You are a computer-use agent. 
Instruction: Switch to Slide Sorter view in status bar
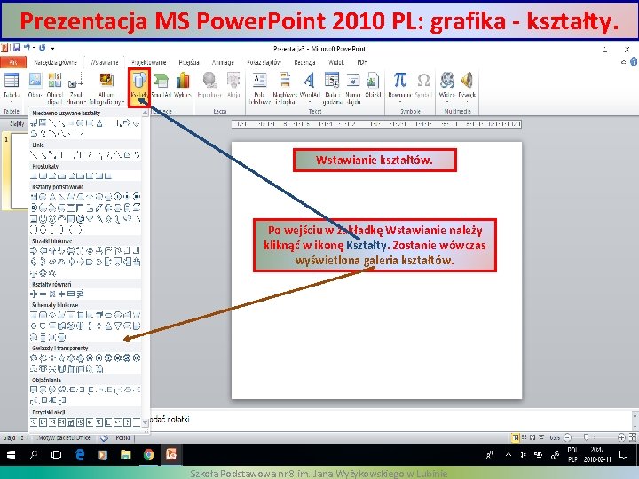coord(525,437)
